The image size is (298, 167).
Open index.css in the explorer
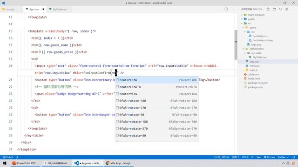coord(254,66)
